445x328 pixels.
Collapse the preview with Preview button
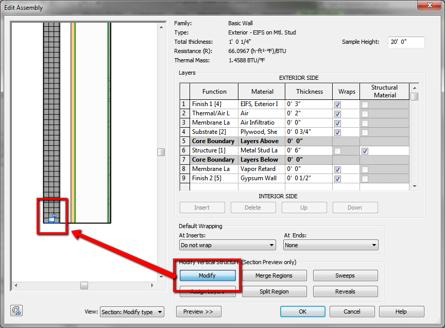(x=198, y=311)
